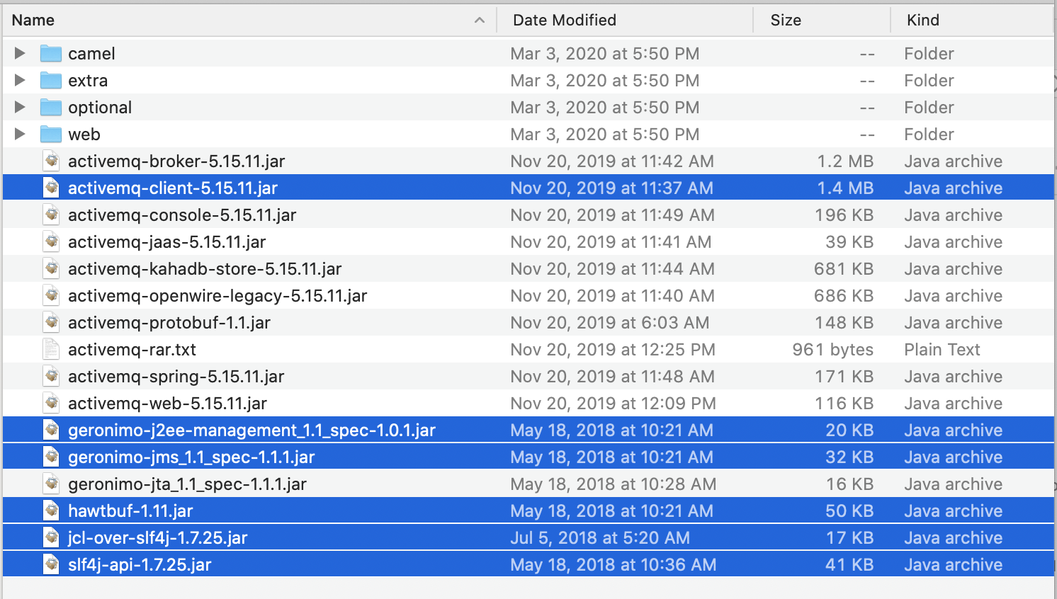Viewport: 1057px width, 599px height.
Task: Click file name activemq-jaas-5.15.11.jar
Action: (167, 242)
